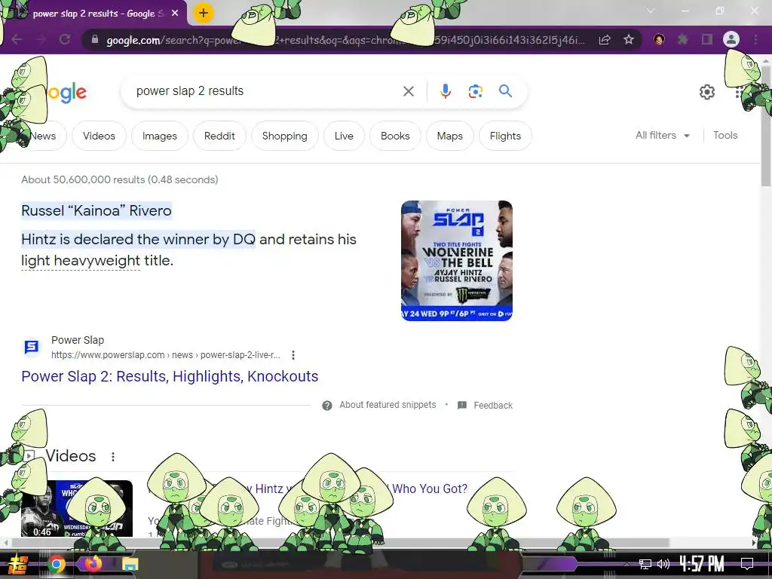
Task: Close the power slap 2 results tab
Action: (175, 14)
